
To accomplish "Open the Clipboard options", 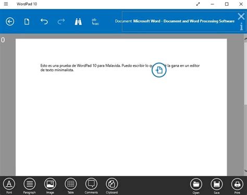I will [x=112, y=186].
